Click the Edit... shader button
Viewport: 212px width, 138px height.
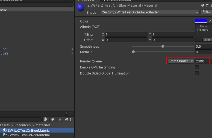point(206,12)
